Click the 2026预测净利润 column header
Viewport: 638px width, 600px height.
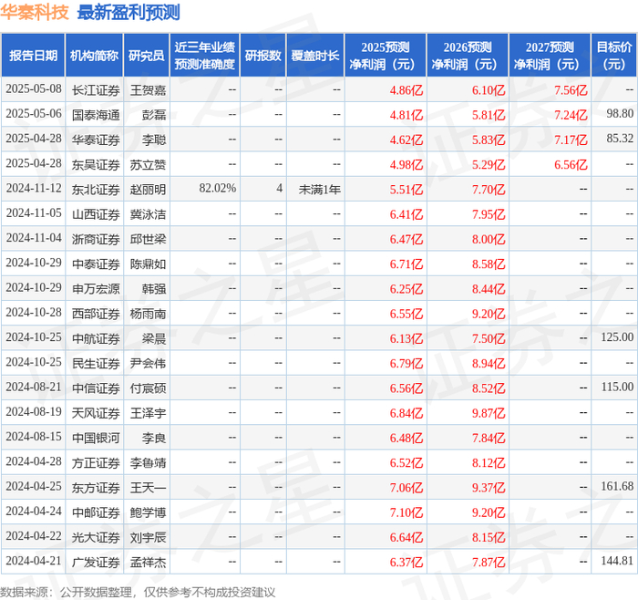pos(467,56)
